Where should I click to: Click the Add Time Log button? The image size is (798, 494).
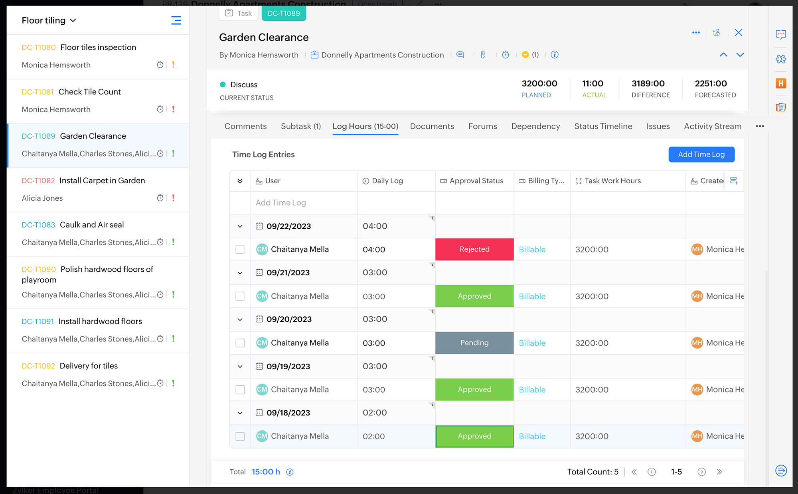coord(701,155)
